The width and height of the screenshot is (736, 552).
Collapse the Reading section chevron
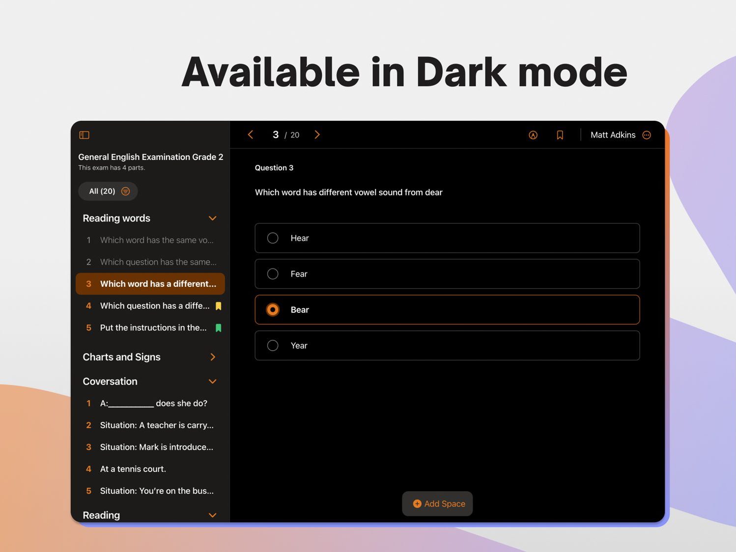point(213,515)
